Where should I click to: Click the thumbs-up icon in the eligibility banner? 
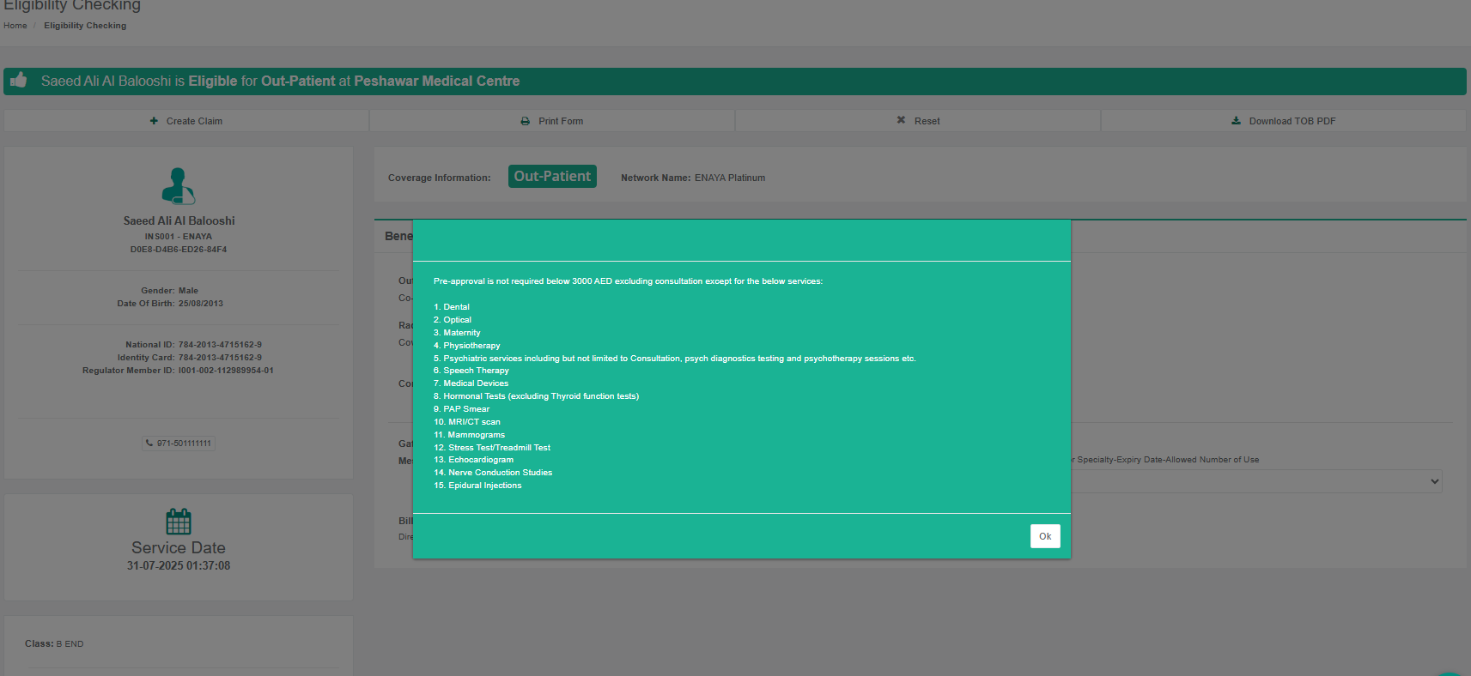[18, 81]
